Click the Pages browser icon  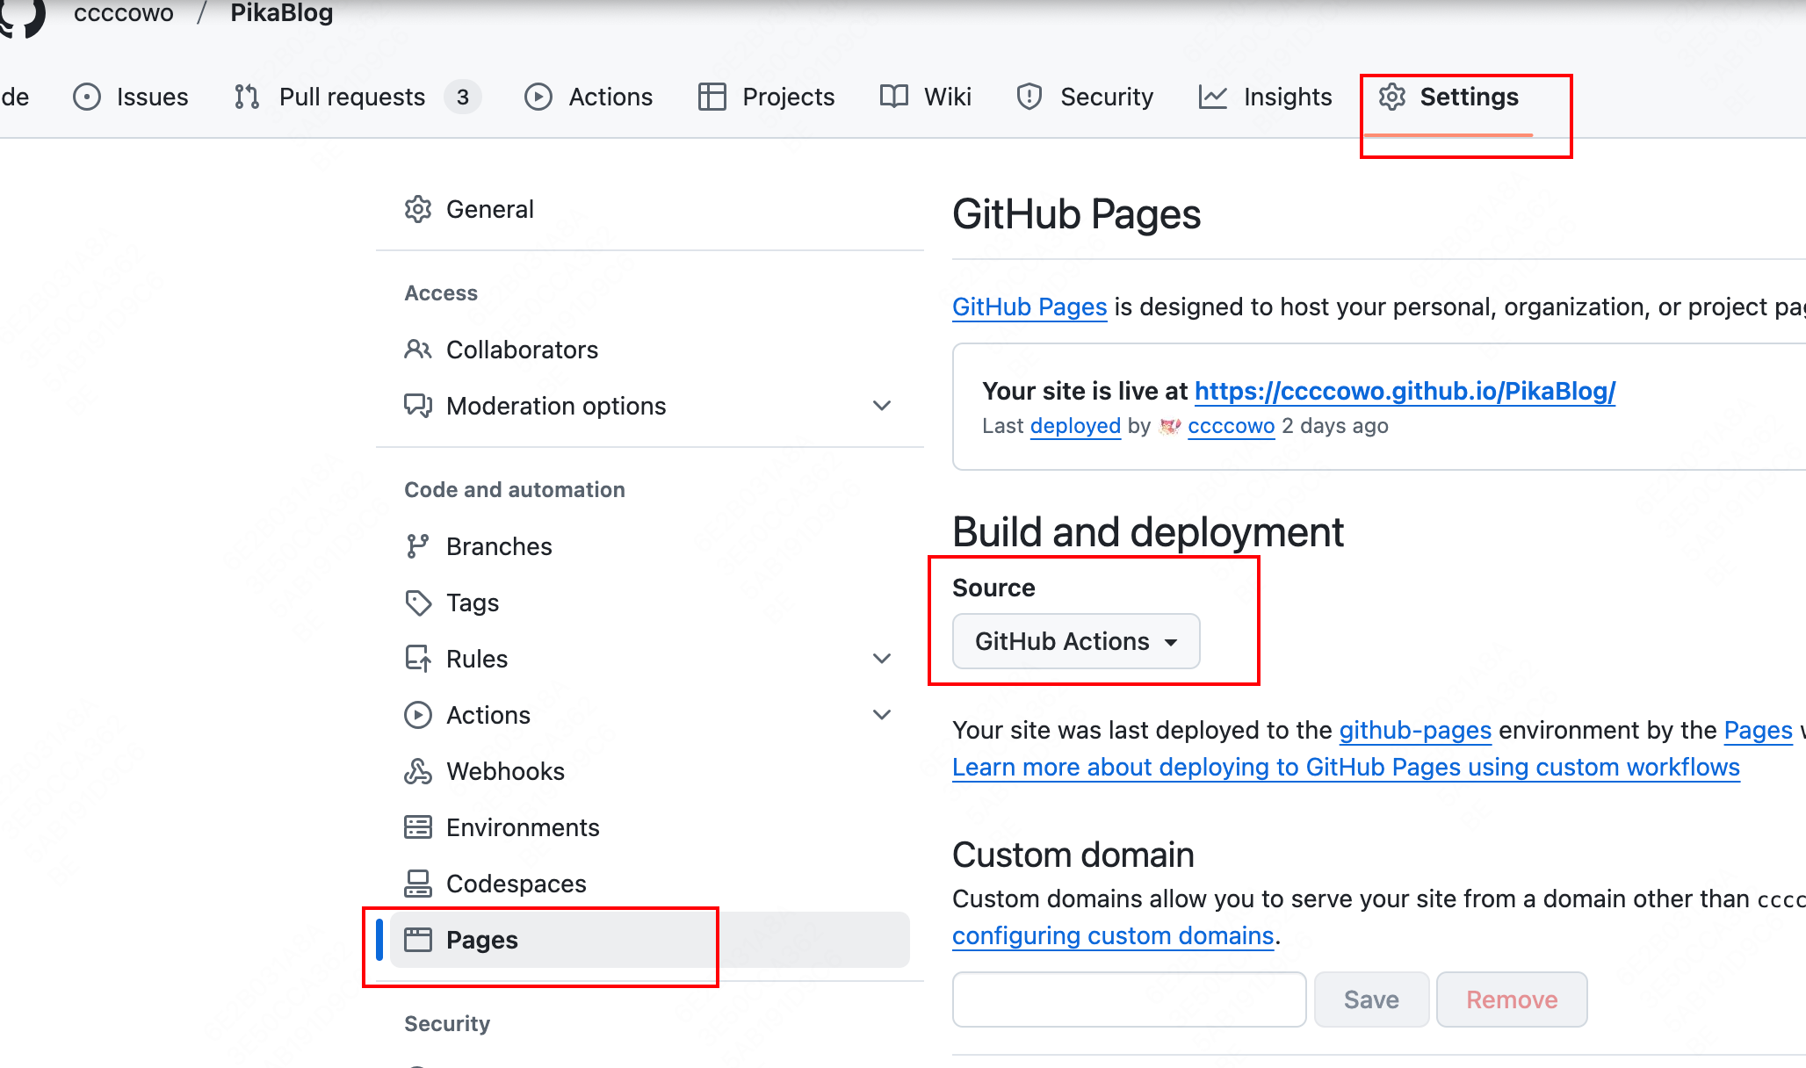click(x=418, y=940)
